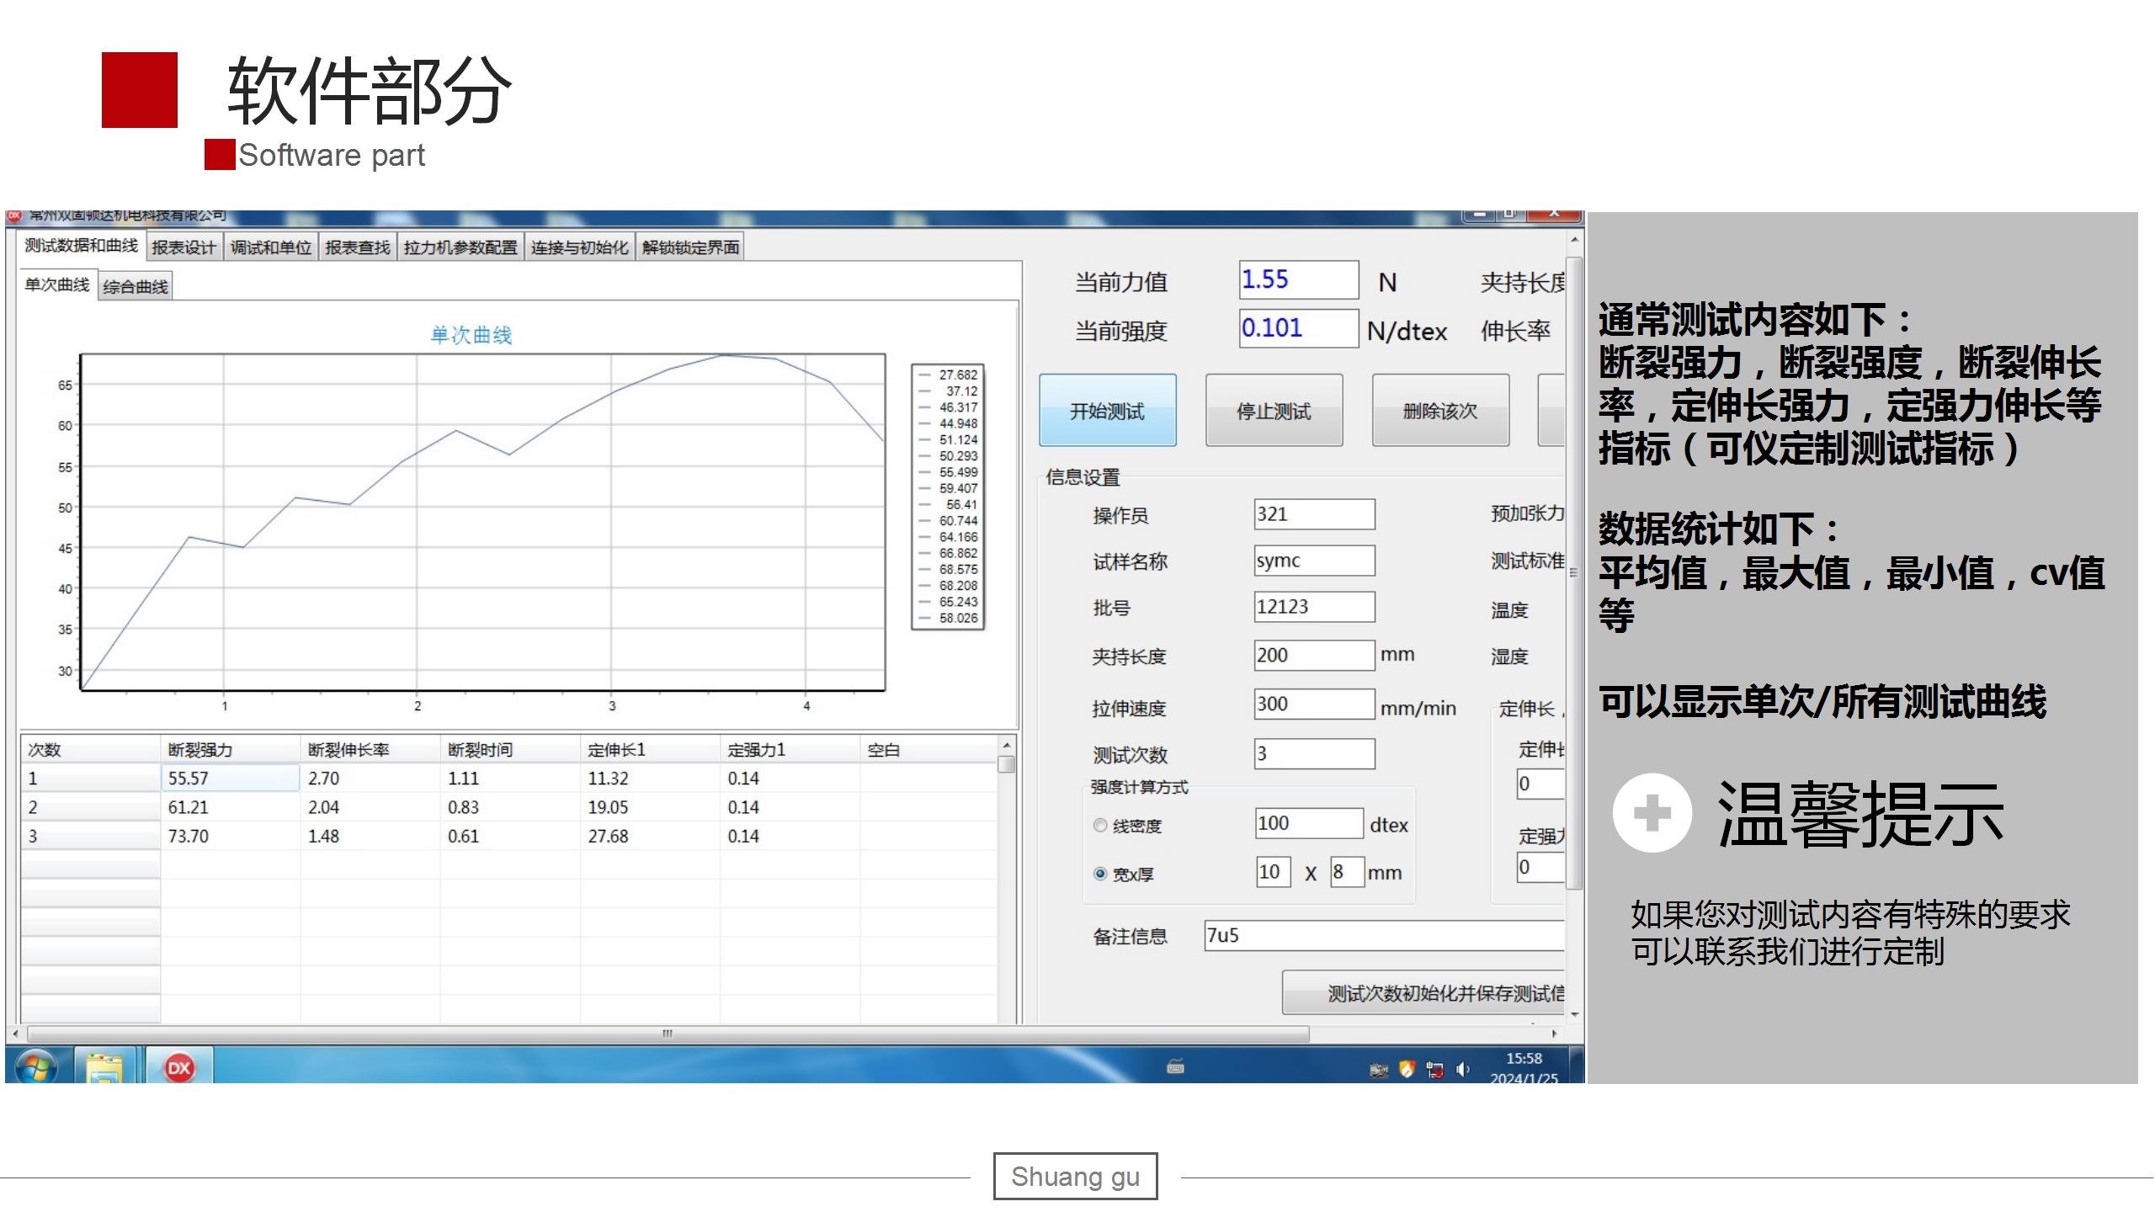The width and height of the screenshot is (2155, 1212).
Task: Click the white plus circle icon
Action: [x=1652, y=813]
